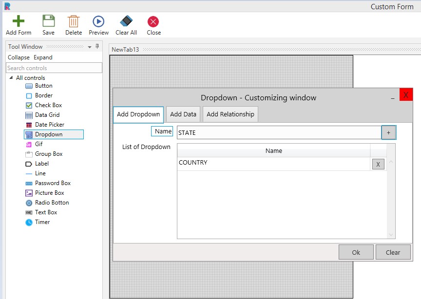Open the Add Relationship tab
This screenshot has height=299, width=421.
[230, 114]
